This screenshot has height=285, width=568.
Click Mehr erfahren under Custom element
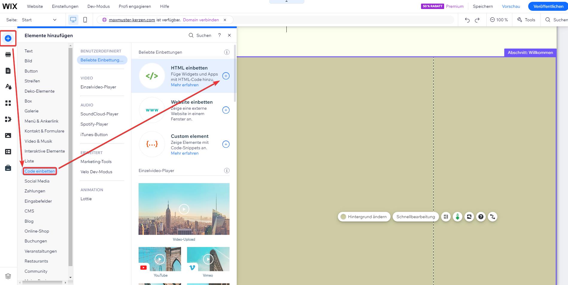pyautogui.click(x=185, y=153)
